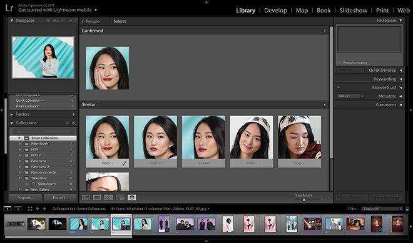Expand the Metadata panel
This screenshot has height=243, width=413.
coord(400,96)
